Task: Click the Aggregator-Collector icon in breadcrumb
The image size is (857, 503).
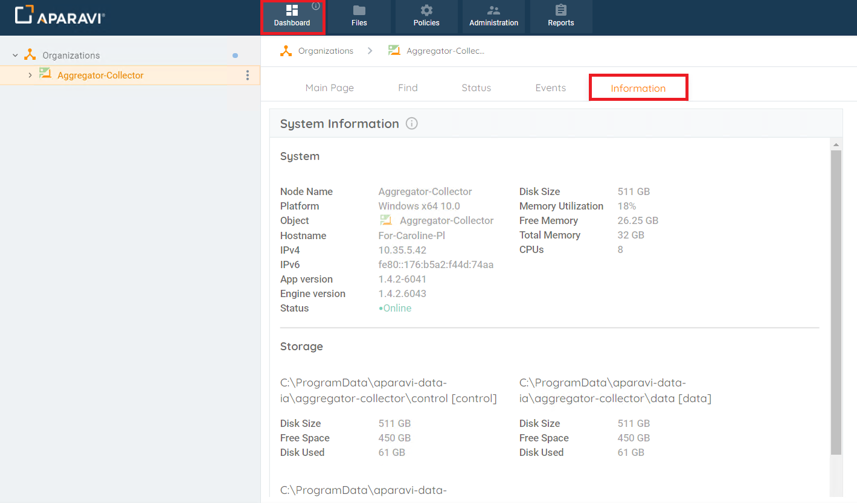Action: pyautogui.click(x=394, y=51)
